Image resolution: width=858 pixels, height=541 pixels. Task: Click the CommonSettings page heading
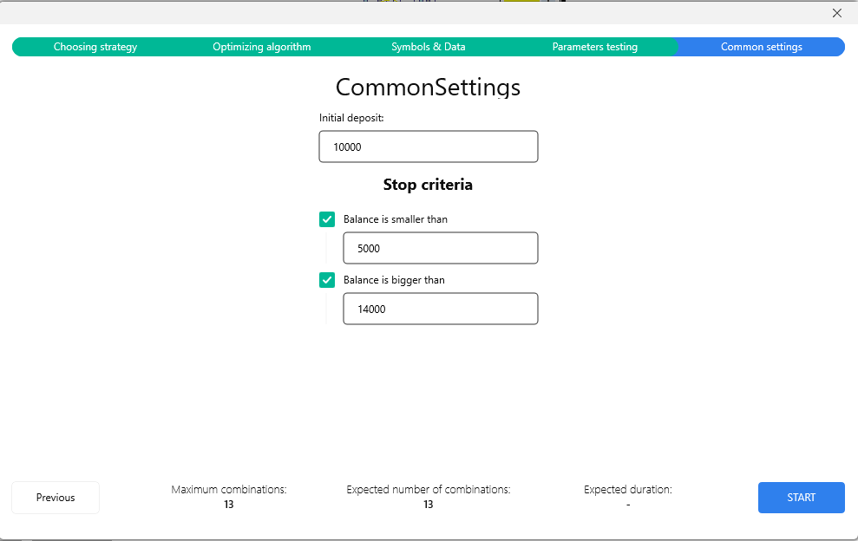point(428,88)
